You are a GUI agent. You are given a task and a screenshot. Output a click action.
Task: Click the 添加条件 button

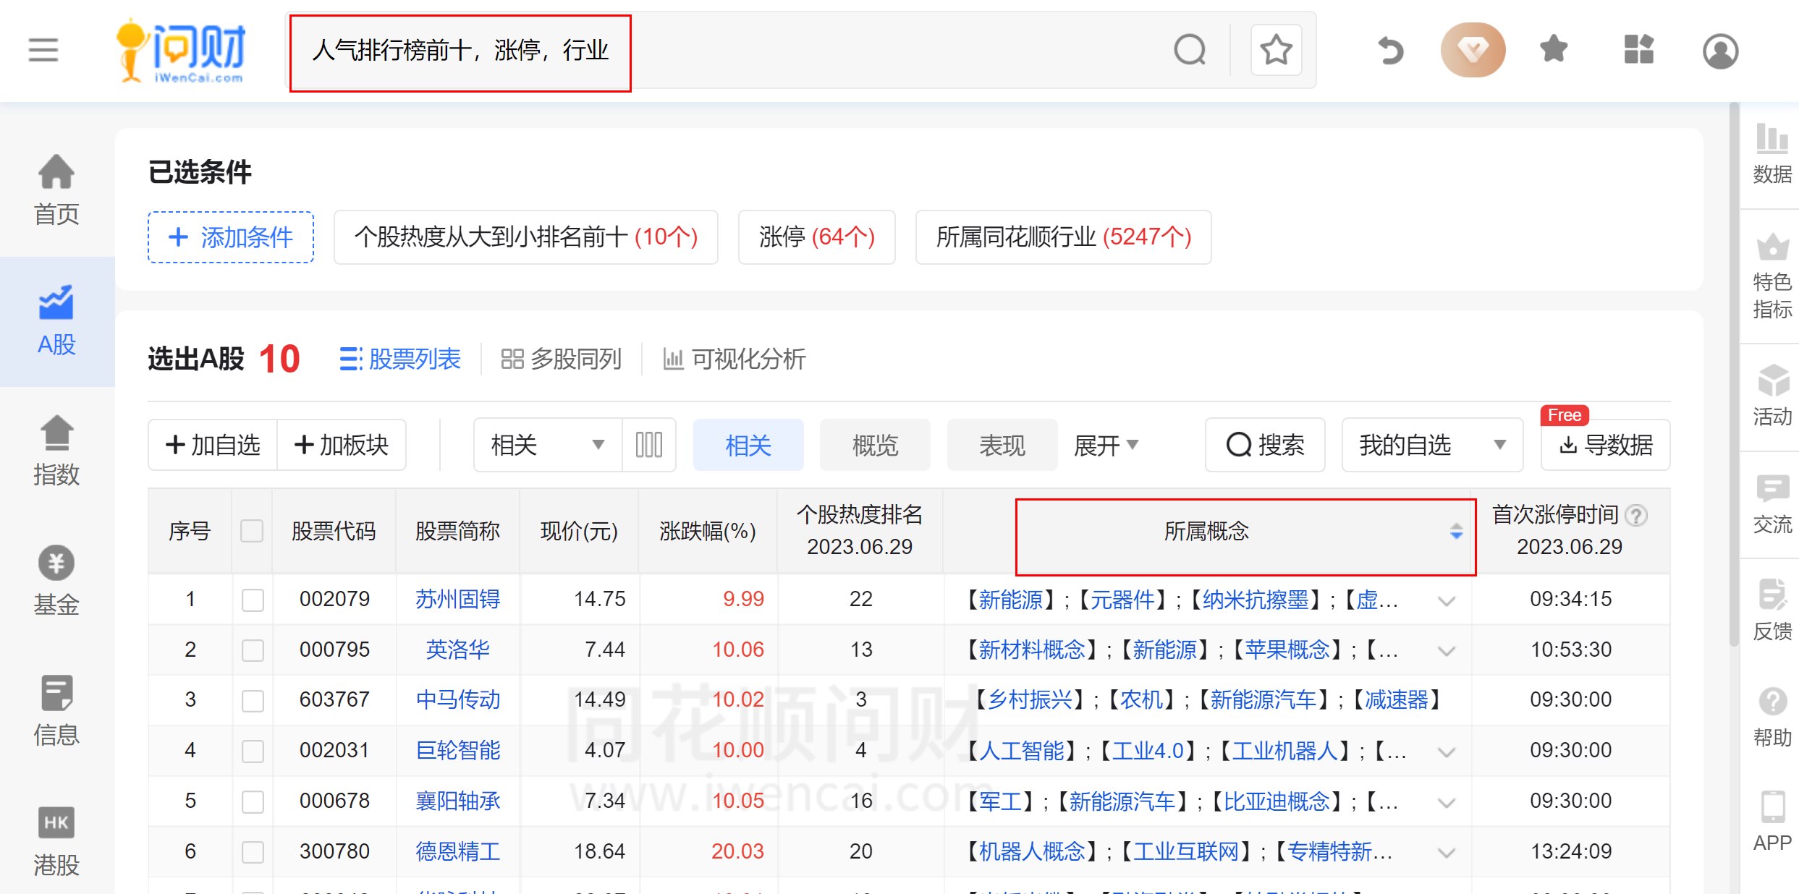tap(230, 237)
